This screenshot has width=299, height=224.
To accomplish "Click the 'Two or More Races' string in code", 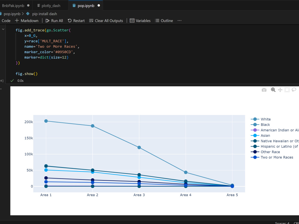I will [x=56, y=47].
